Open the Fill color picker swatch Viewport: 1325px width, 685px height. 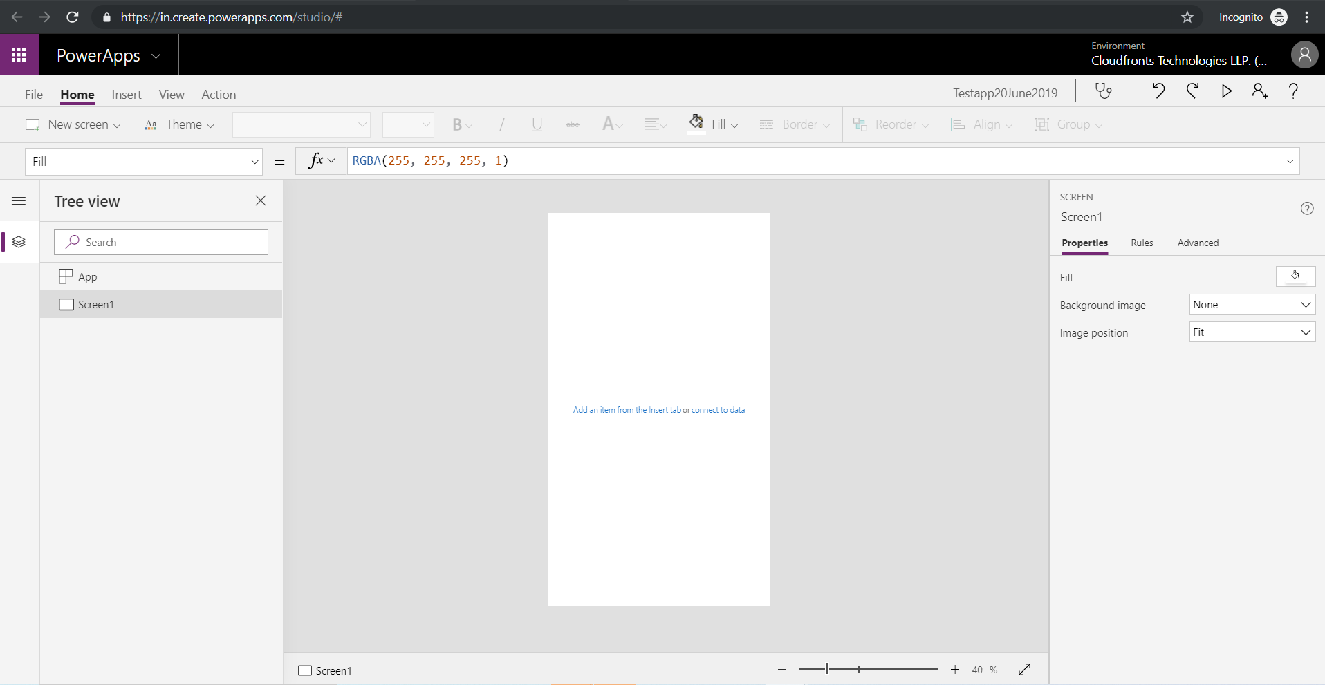(x=1295, y=276)
